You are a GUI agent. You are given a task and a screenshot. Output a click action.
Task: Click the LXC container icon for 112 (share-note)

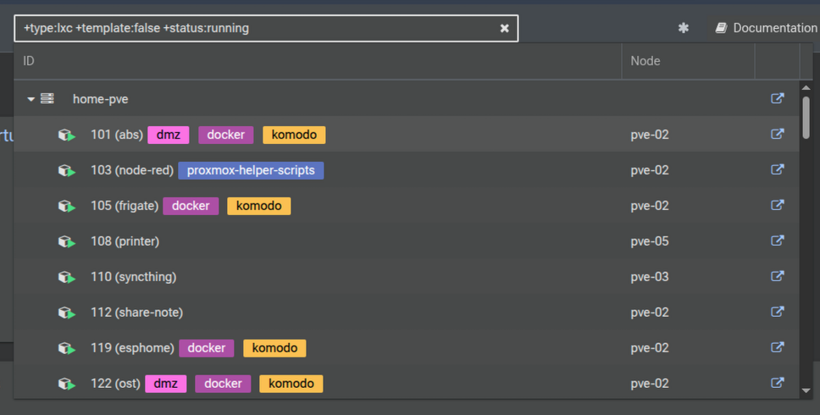click(x=67, y=313)
